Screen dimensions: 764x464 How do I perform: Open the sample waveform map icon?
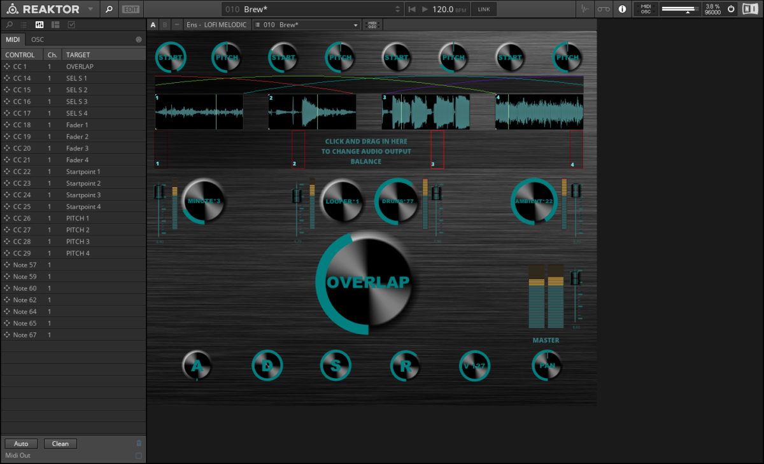[x=585, y=9]
